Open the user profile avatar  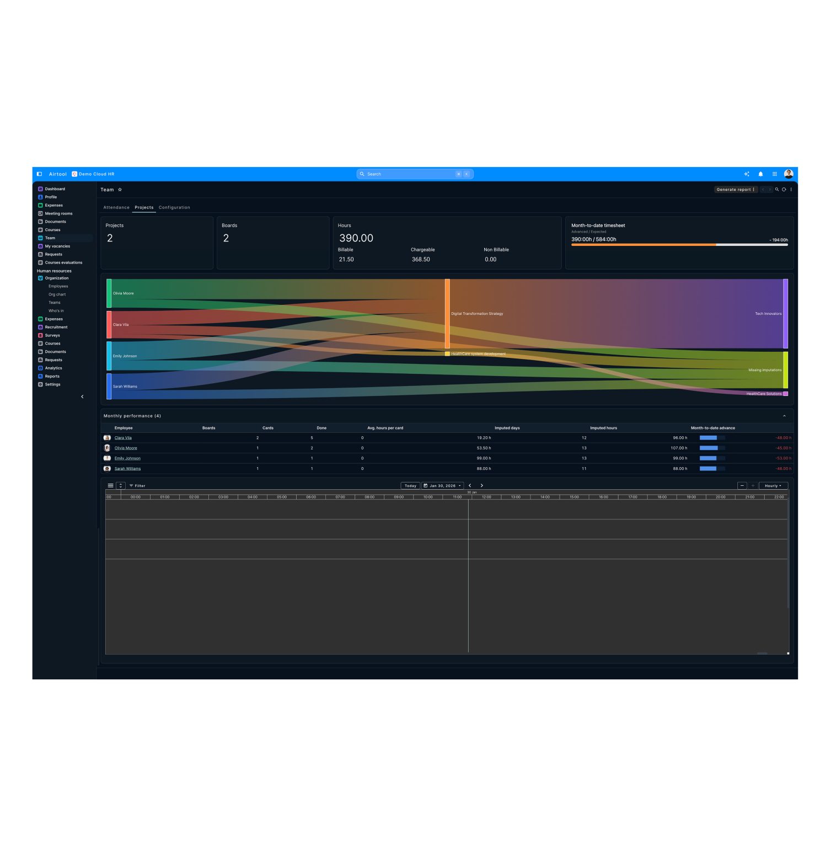[789, 174]
